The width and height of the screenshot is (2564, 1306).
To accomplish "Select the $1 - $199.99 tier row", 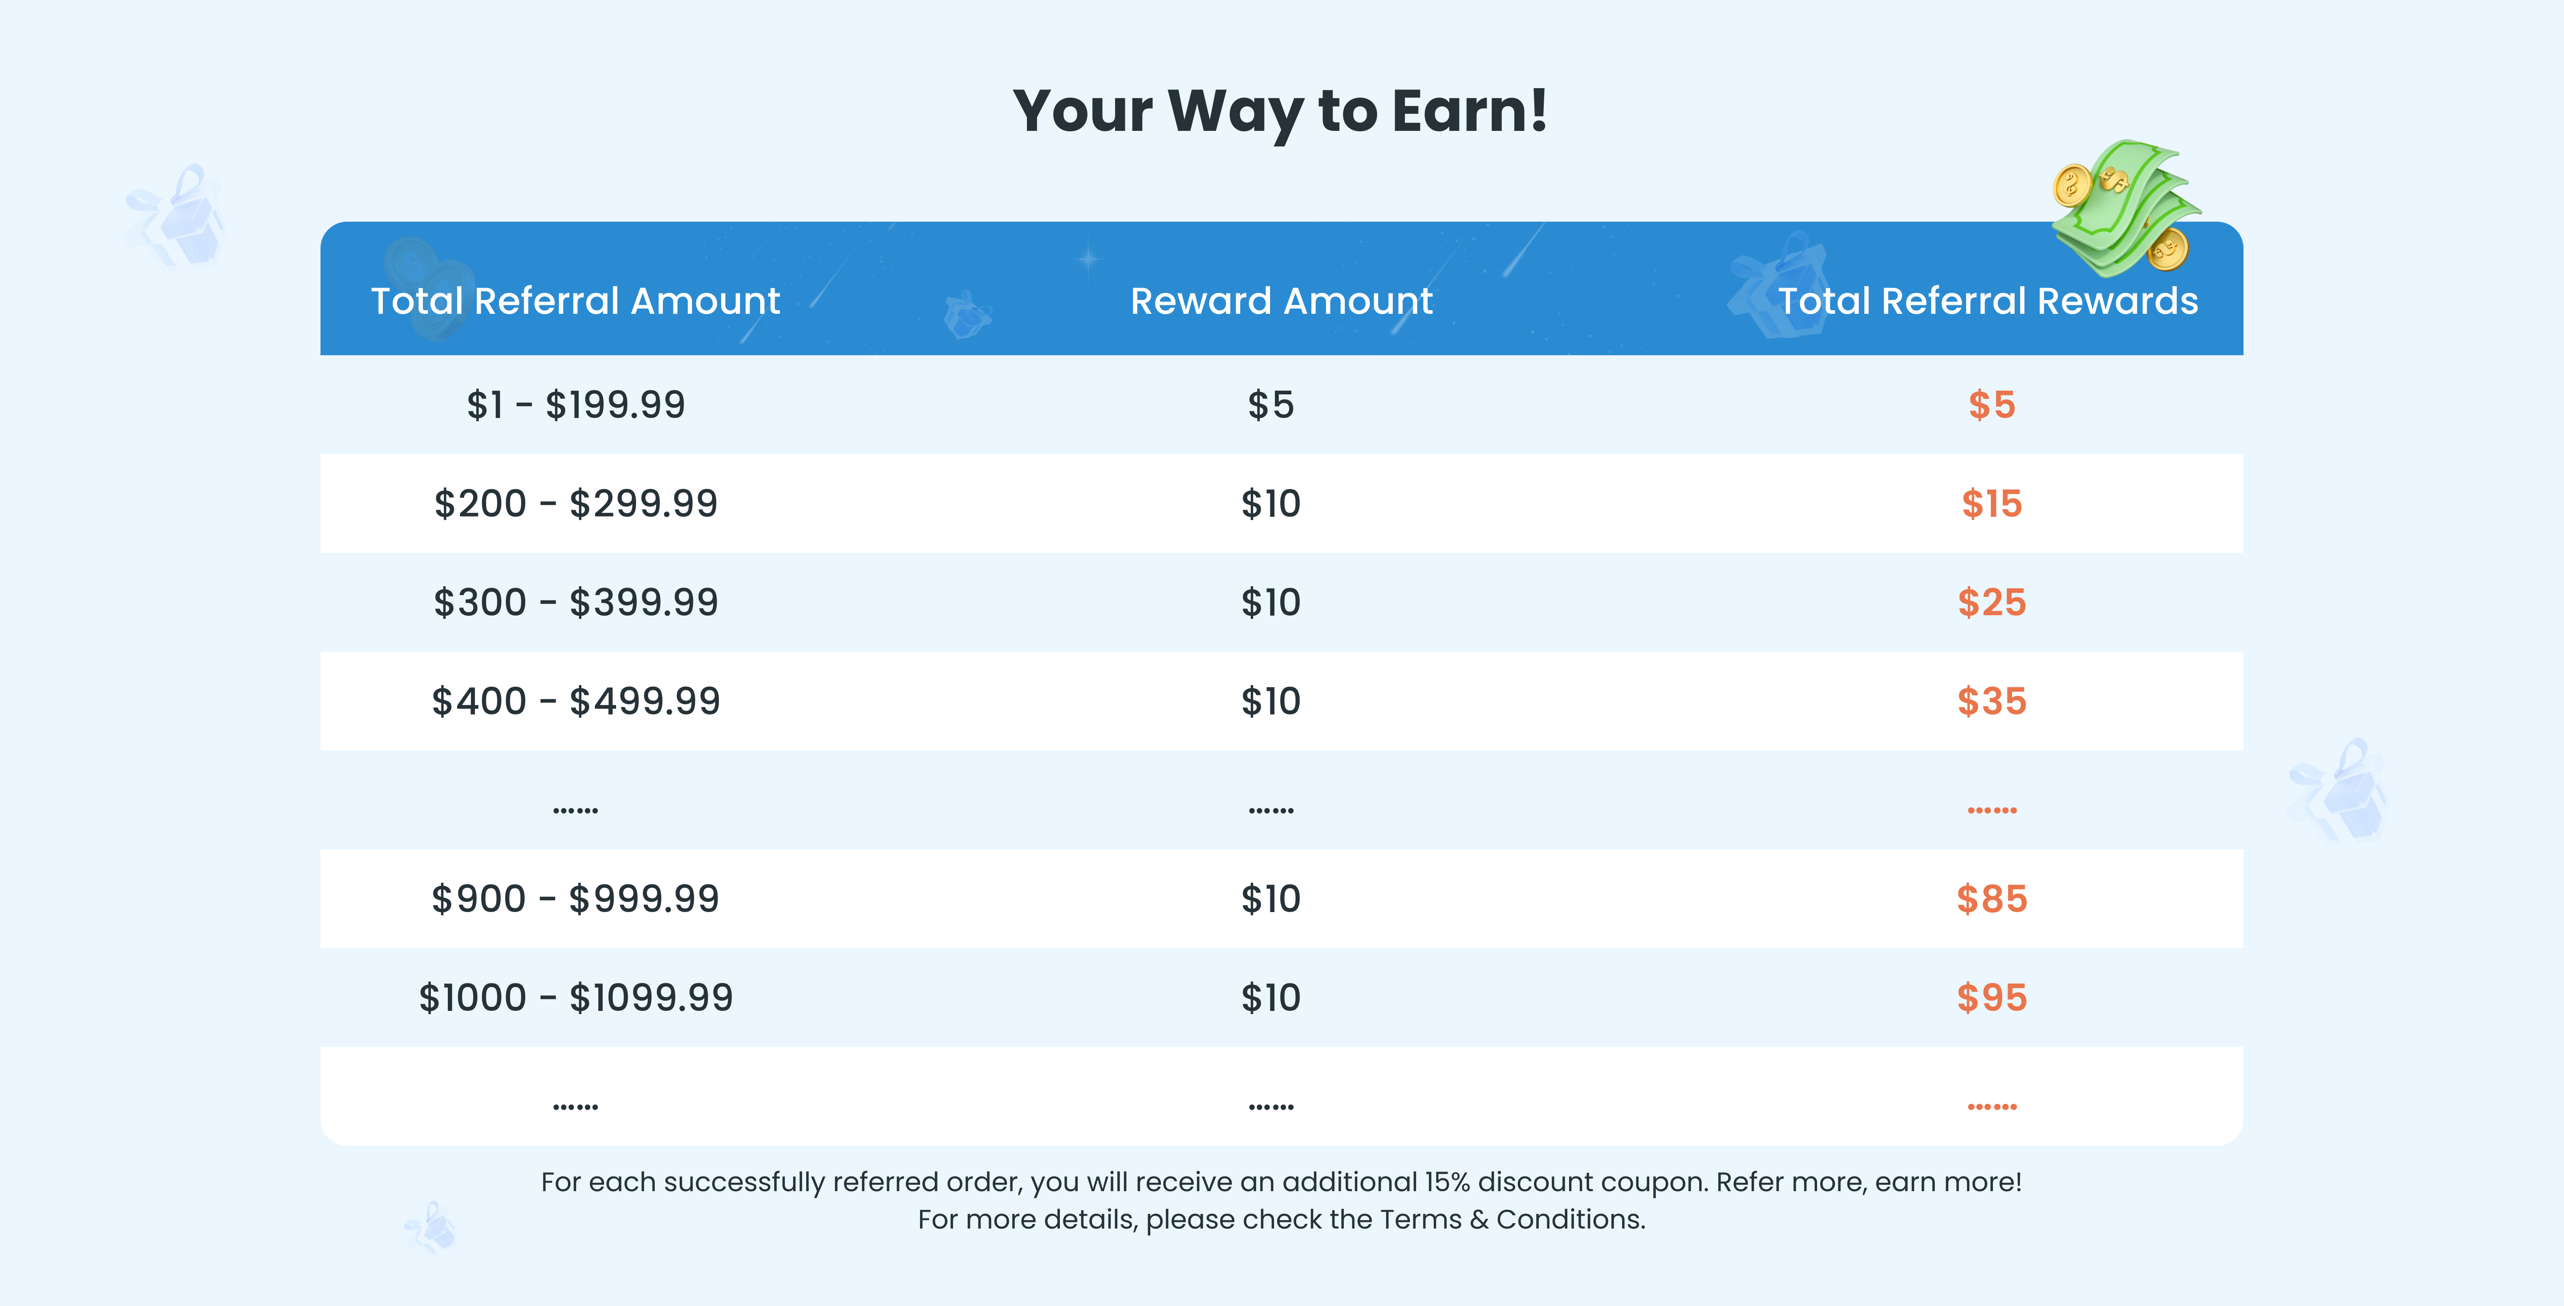I will 575,405.
